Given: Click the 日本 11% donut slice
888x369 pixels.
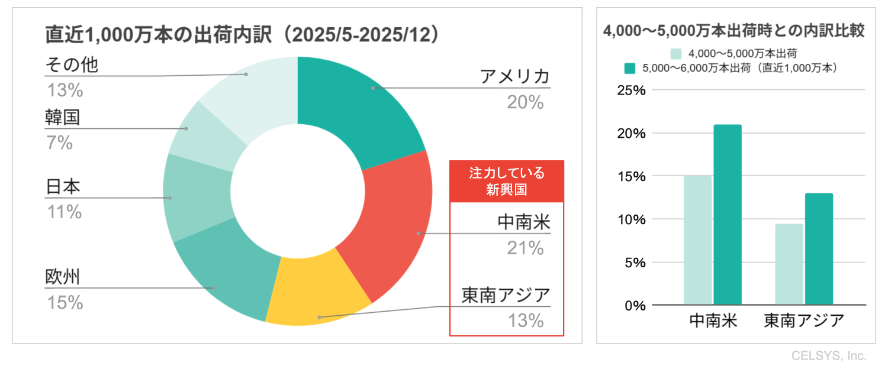Looking at the screenshot, I should pos(195,198).
